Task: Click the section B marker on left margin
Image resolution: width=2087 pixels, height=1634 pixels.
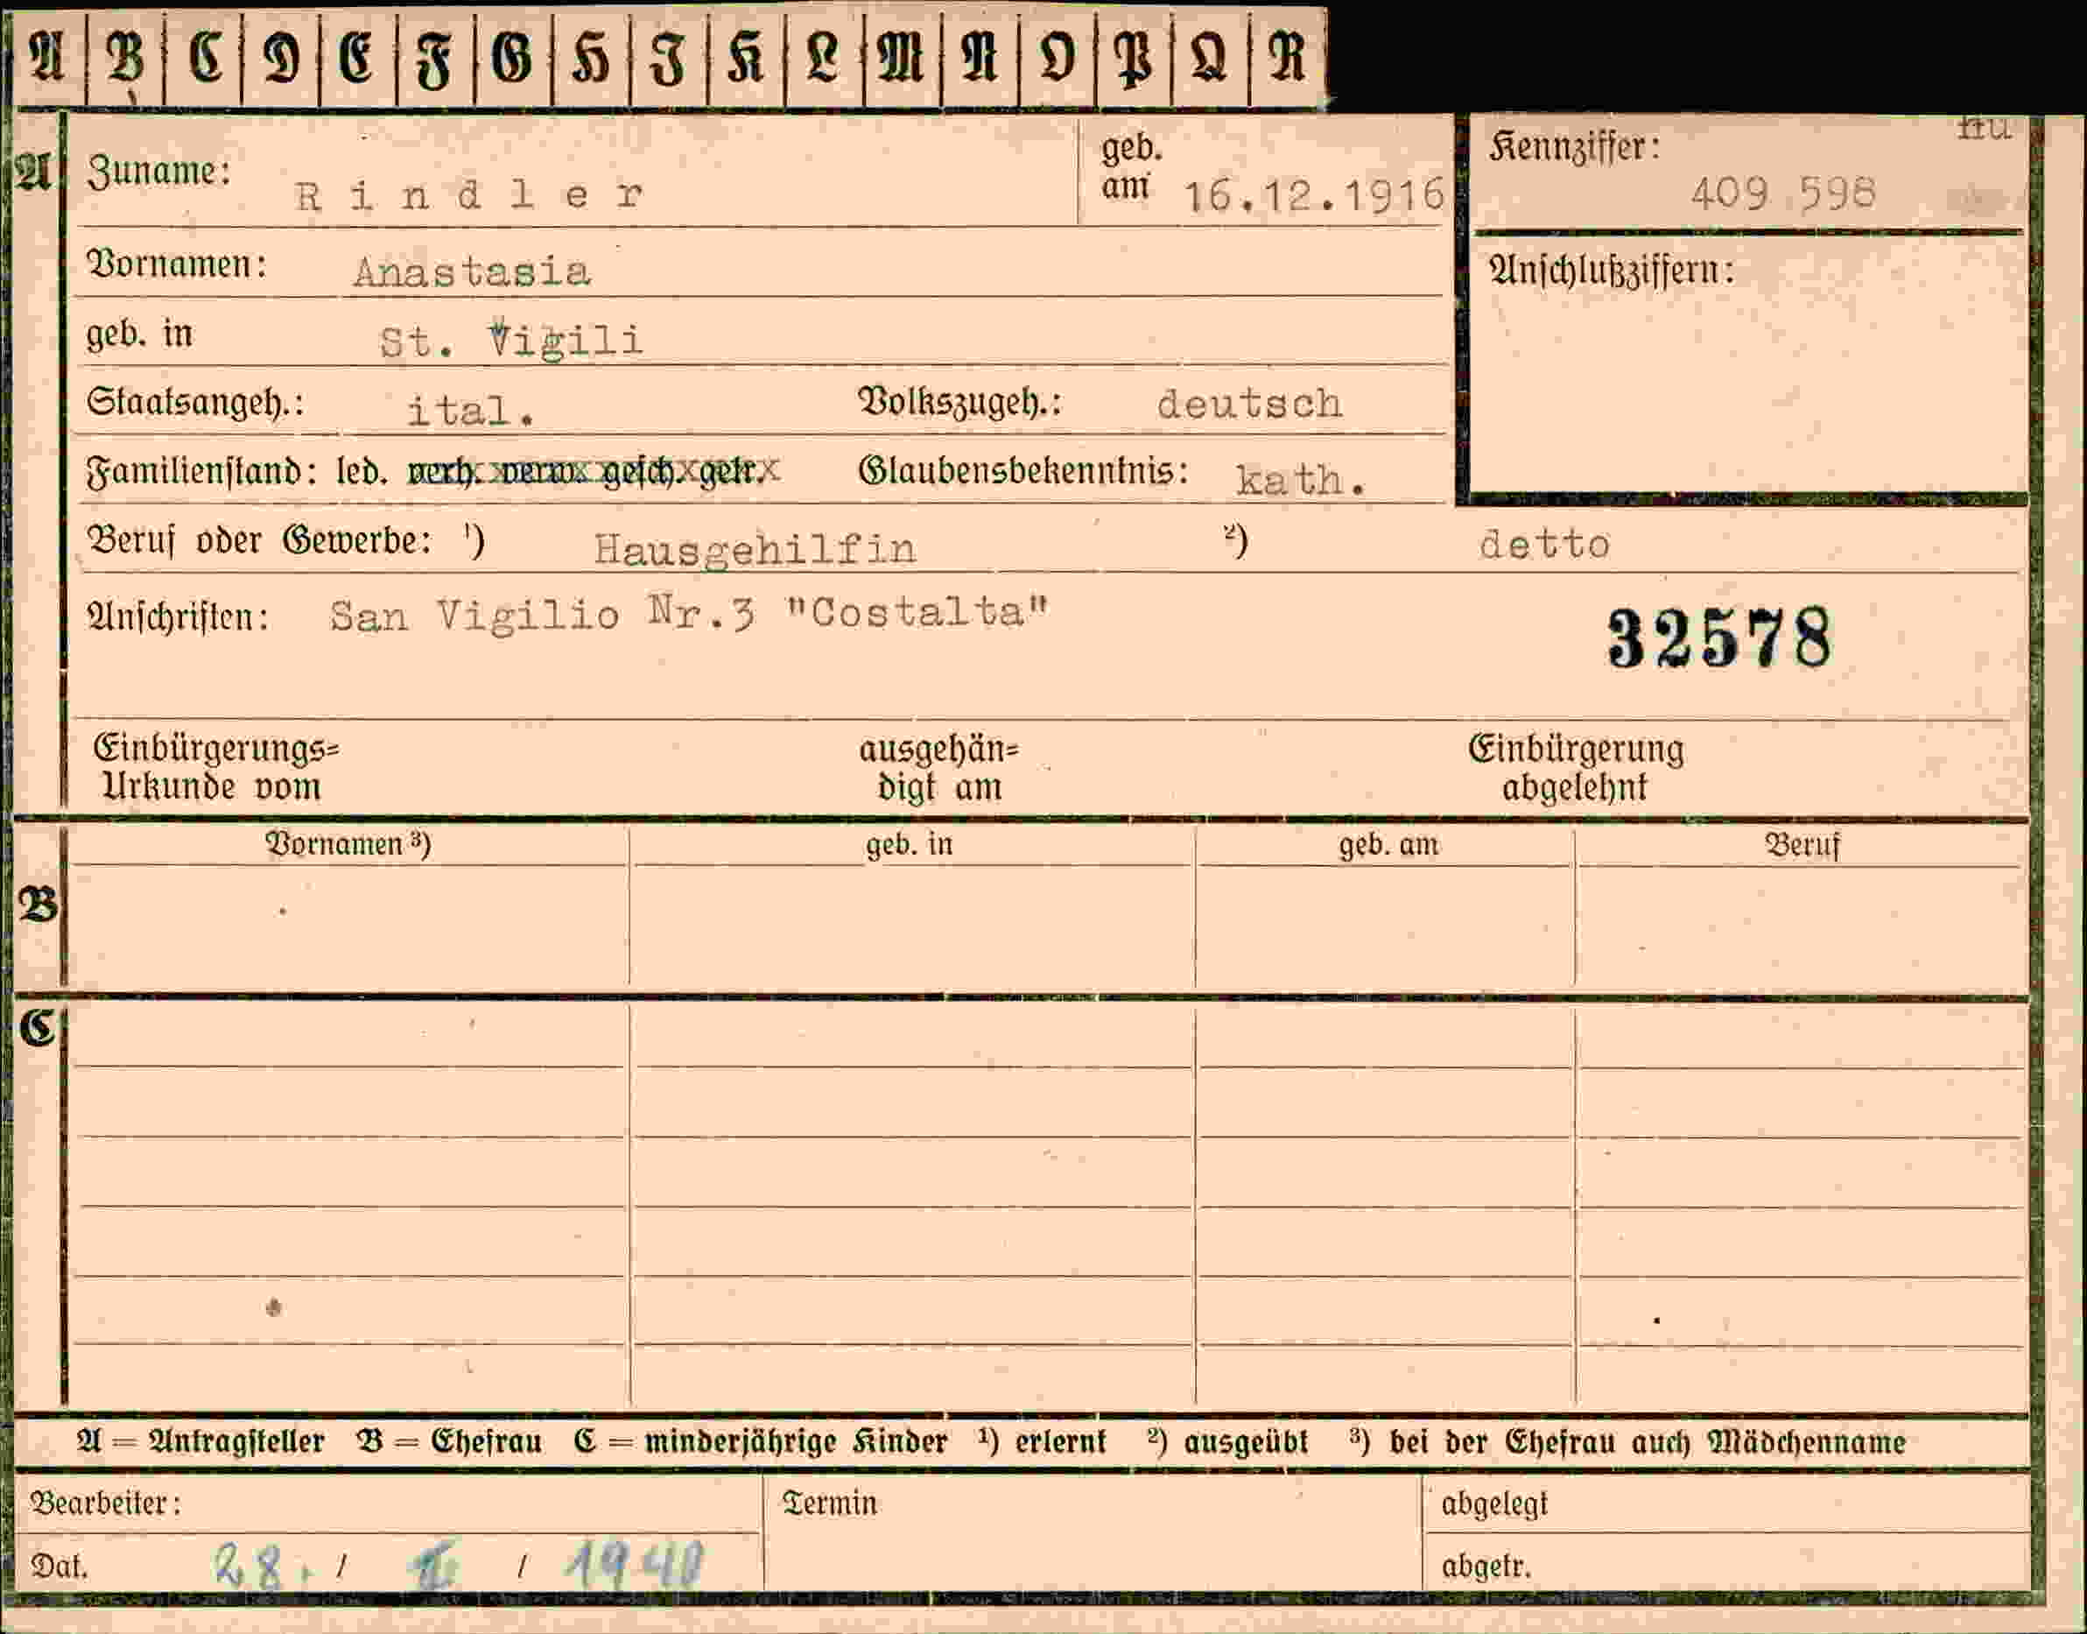Action: point(38,905)
